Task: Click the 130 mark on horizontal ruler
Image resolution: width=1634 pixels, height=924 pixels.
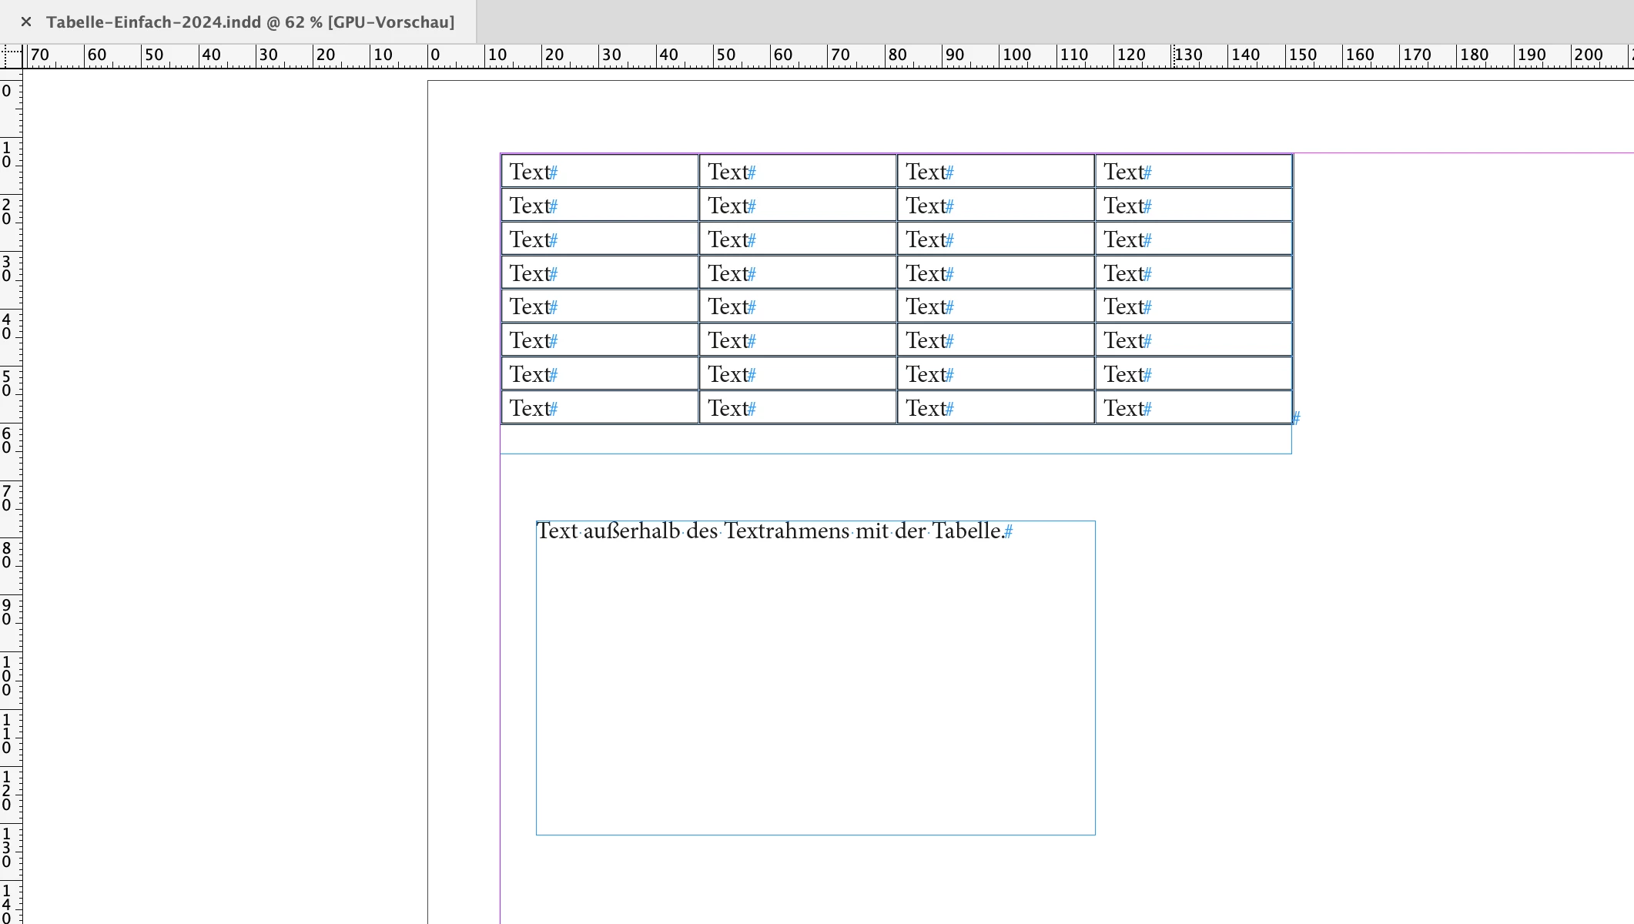Action: [1188, 55]
